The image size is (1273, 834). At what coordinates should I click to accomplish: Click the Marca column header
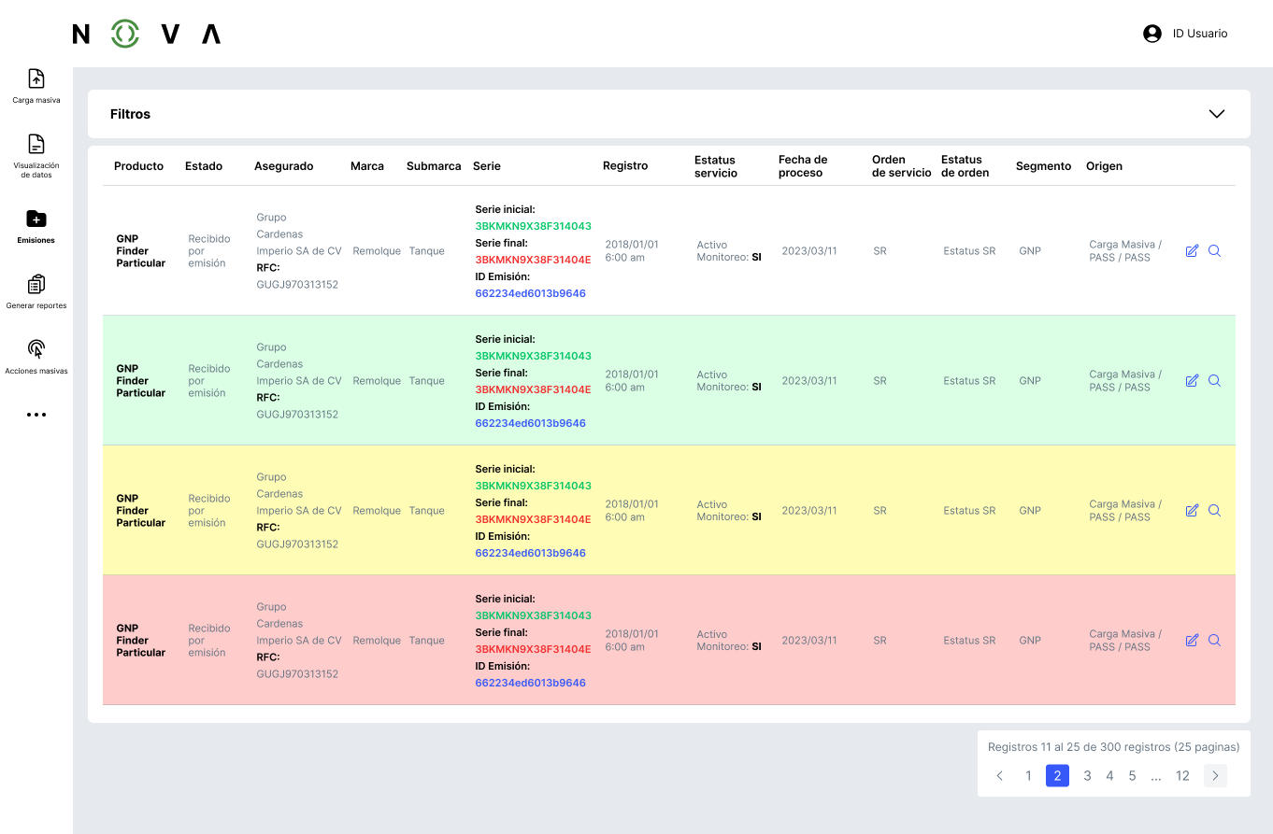click(367, 166)
